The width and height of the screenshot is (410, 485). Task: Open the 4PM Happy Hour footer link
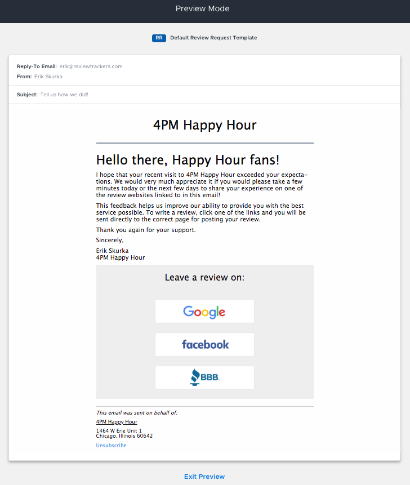[x=117, y=422]
